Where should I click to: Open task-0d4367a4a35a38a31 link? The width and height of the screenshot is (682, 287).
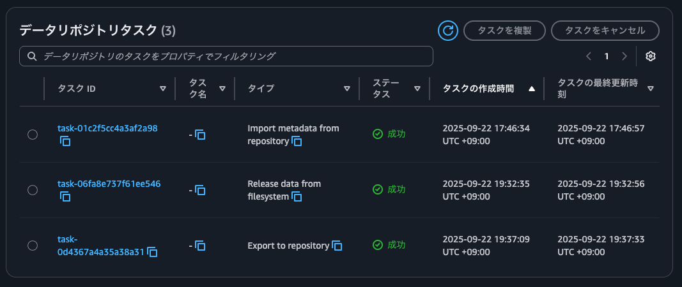pyautogui.click(x=100, y=246)
